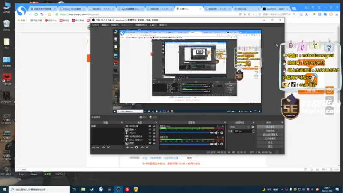Move selected source up in list
343x193 pixels.
(142, 148)
